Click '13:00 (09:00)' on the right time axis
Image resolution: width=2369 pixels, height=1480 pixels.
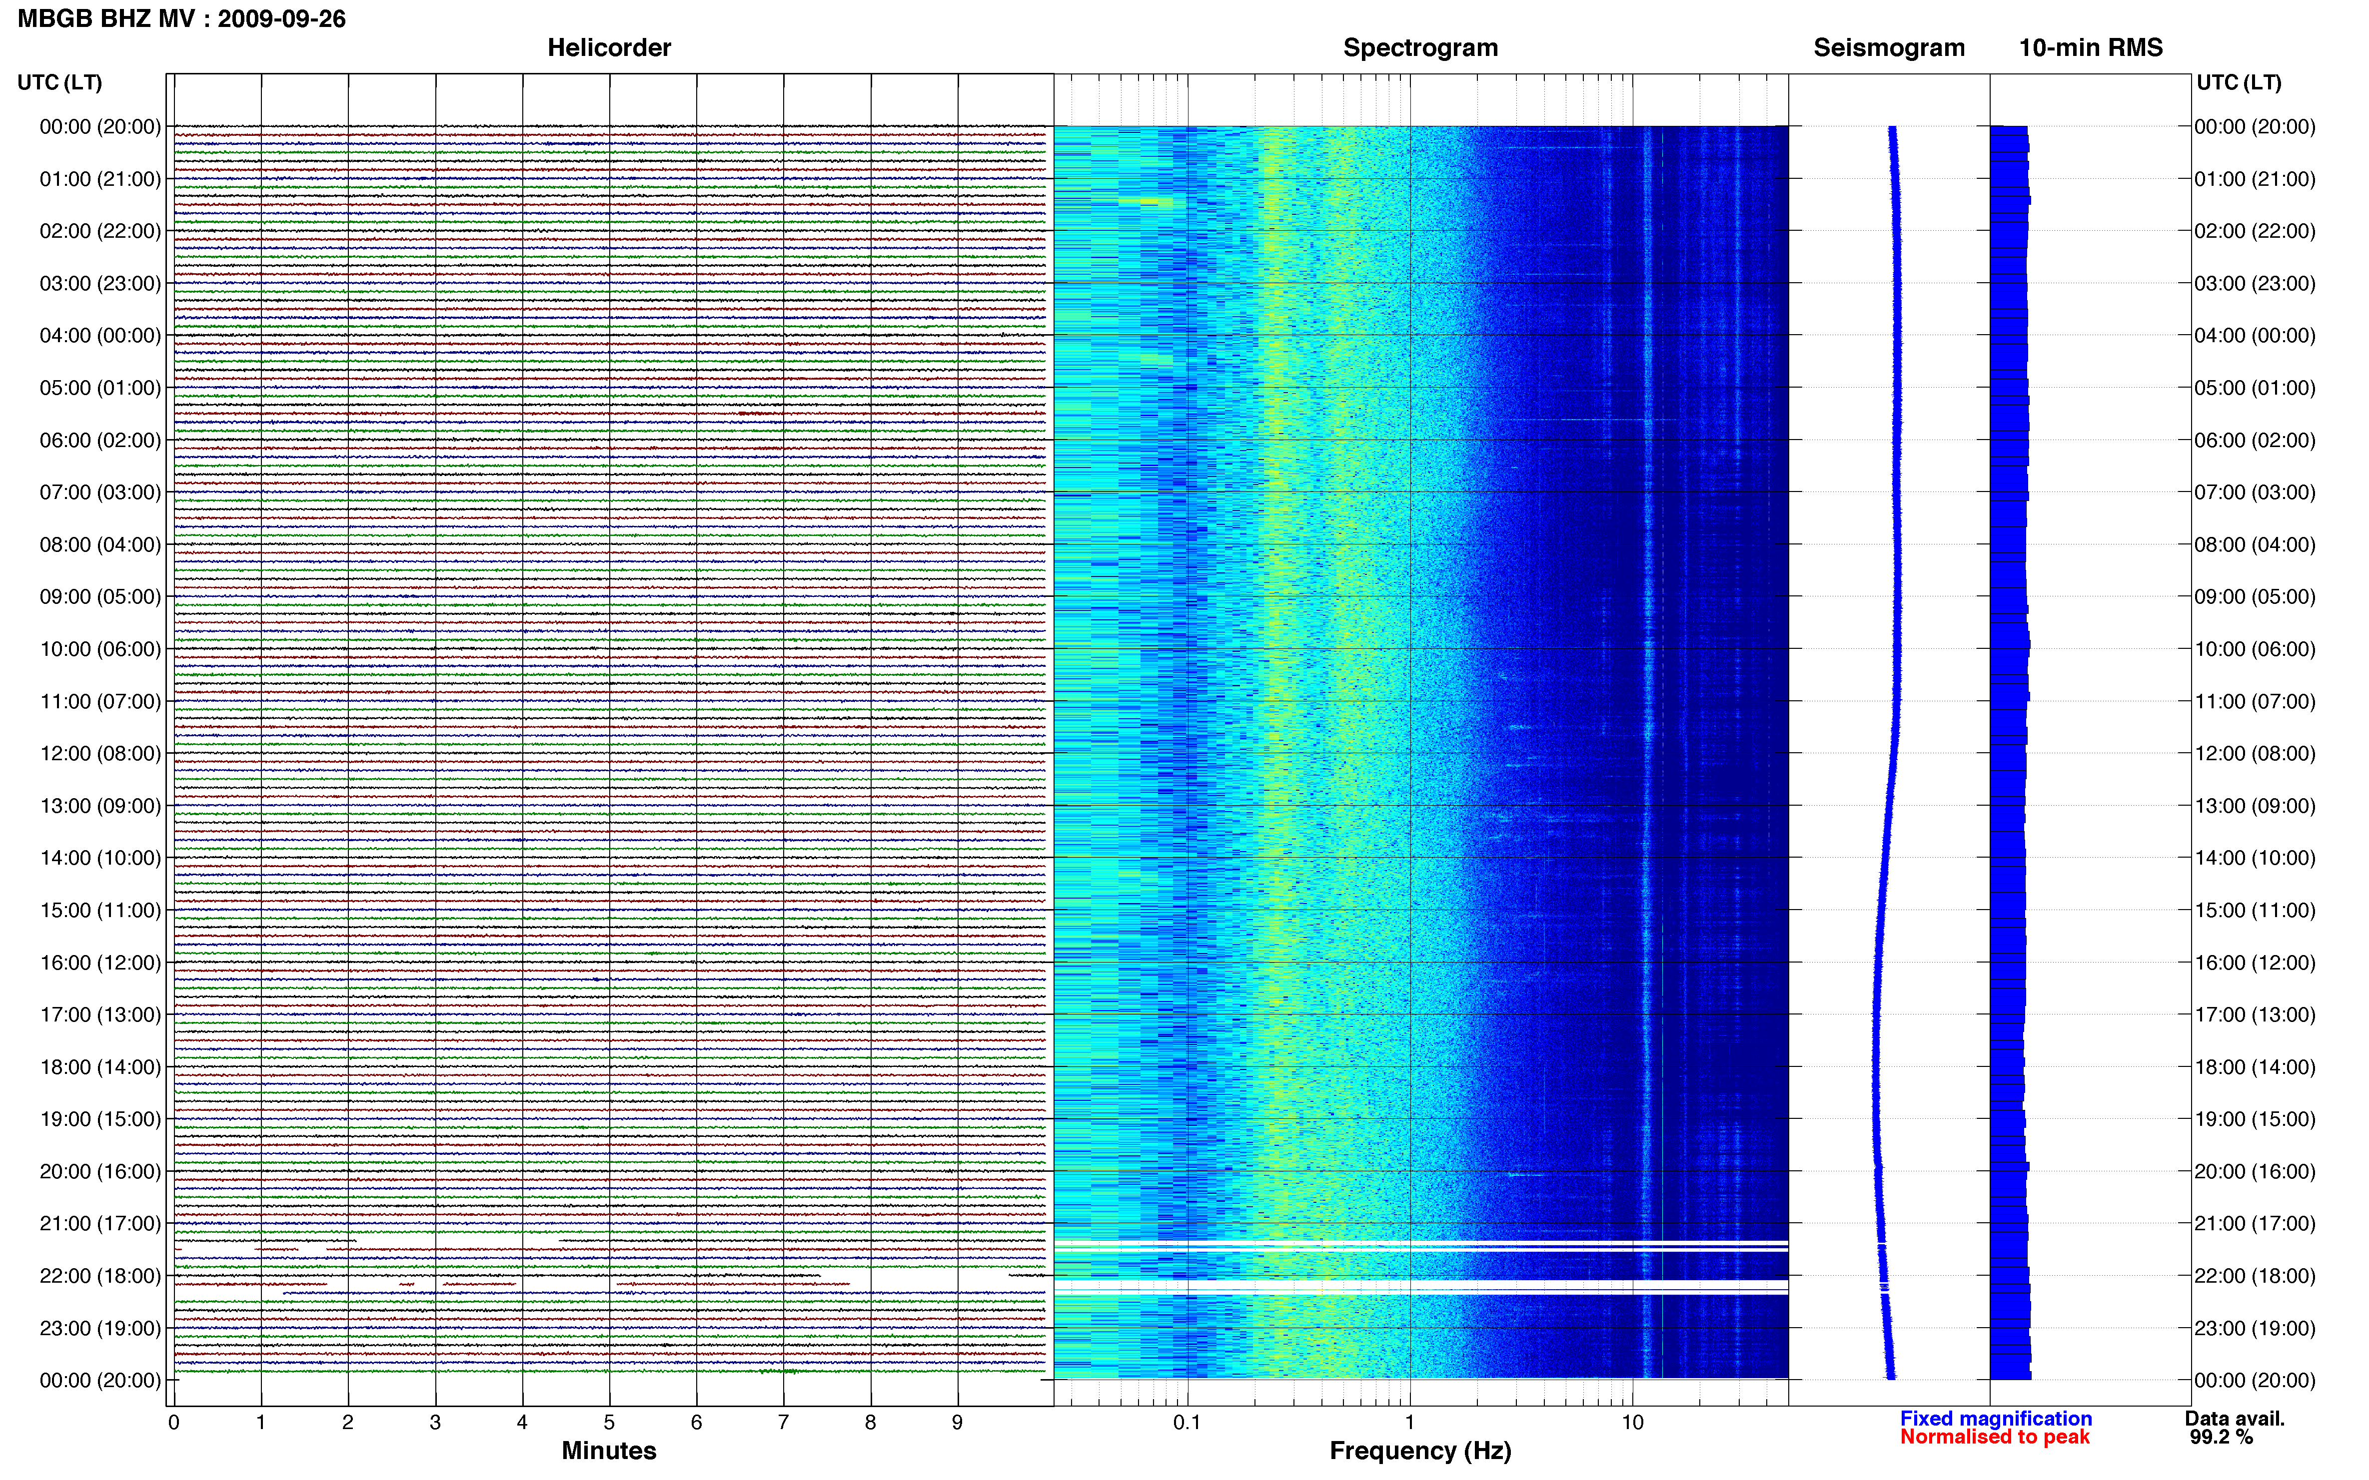(x=2255, y=806)
